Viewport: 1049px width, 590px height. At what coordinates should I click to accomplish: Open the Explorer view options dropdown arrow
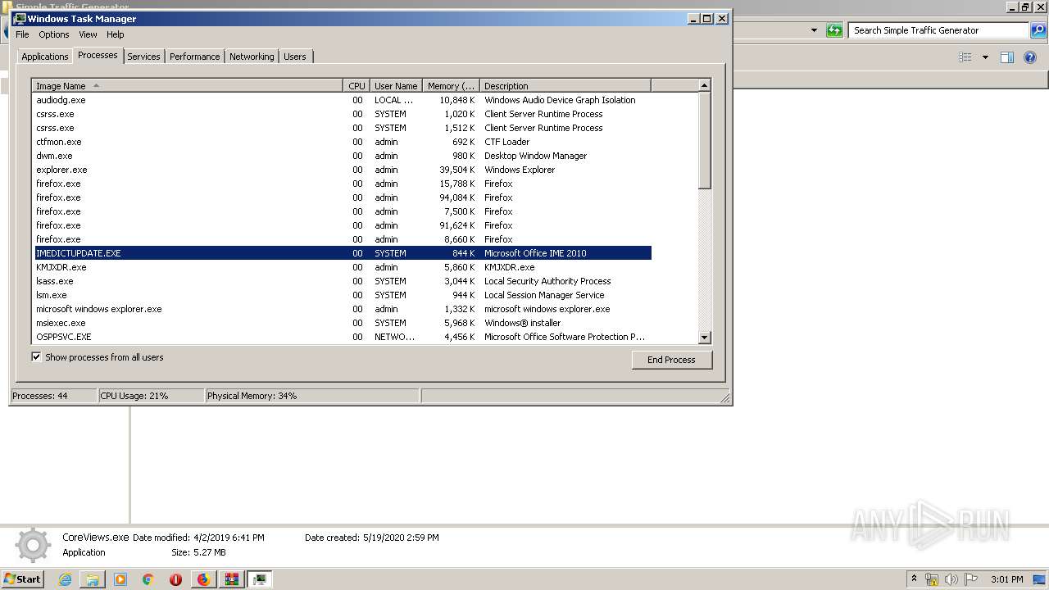[985, 57]
